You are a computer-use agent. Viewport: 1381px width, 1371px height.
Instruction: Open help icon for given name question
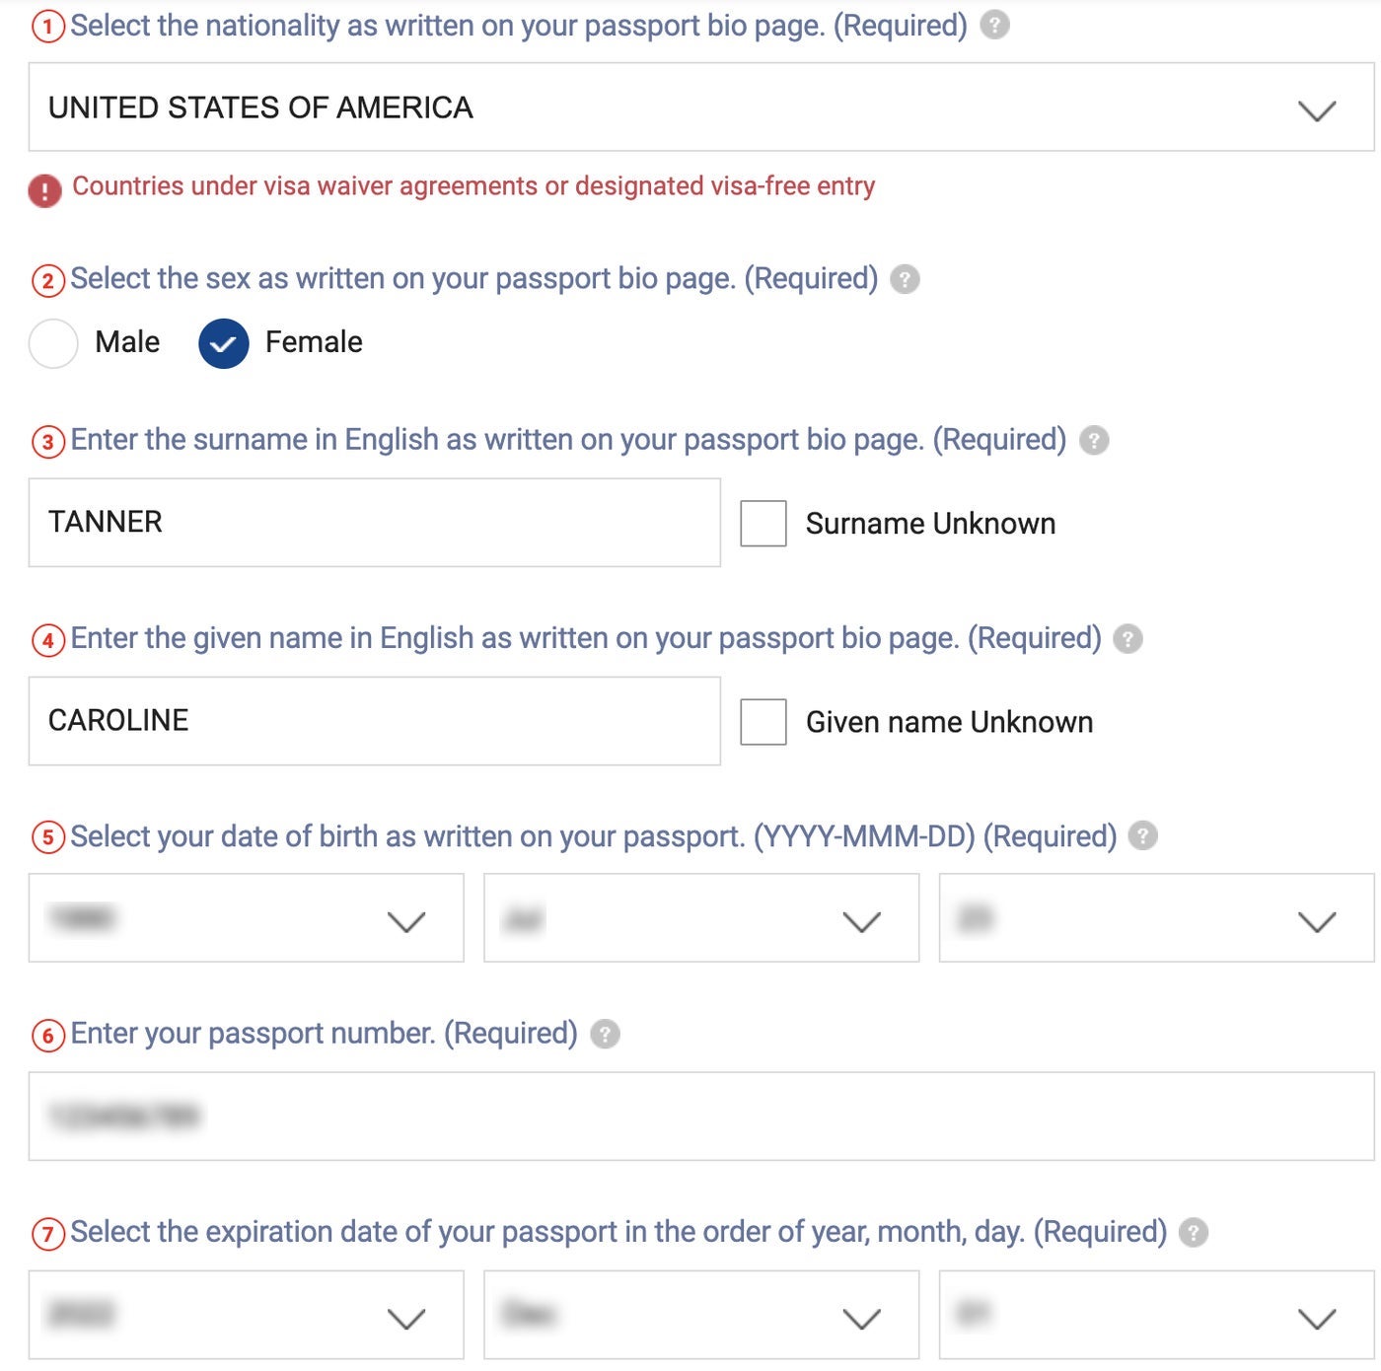pyautogui.click(x=1127, y=639)
